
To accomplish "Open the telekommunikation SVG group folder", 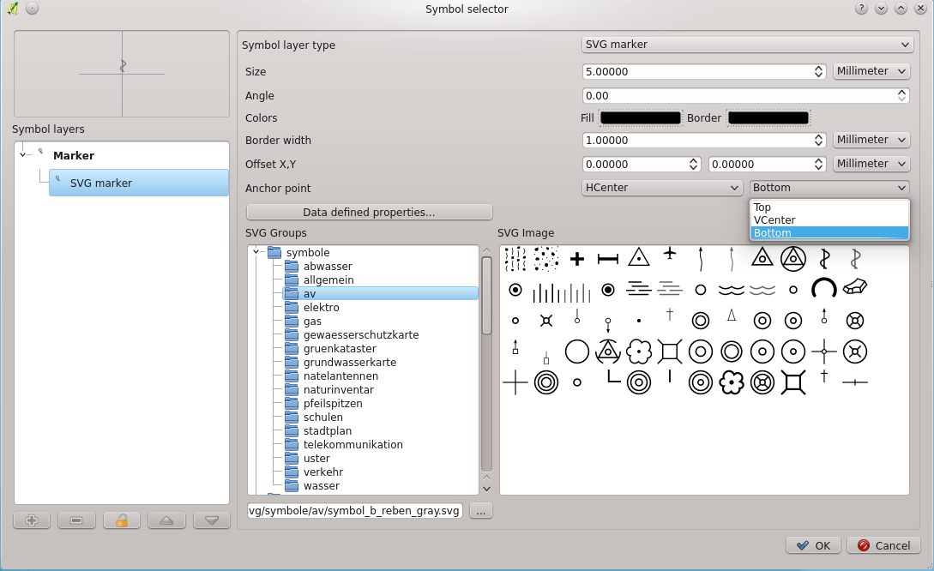I will point(353,444).
